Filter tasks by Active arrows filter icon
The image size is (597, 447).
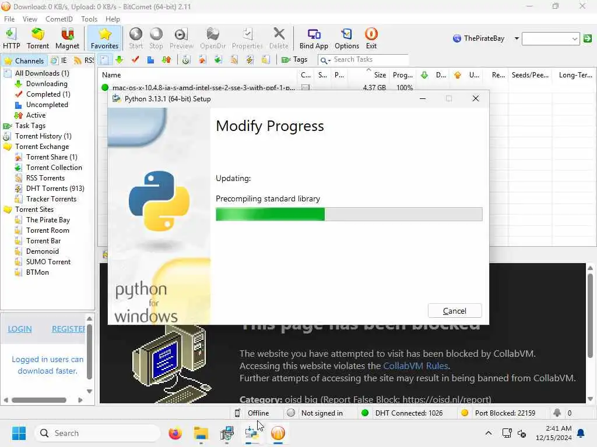click(x=166, y=60)
